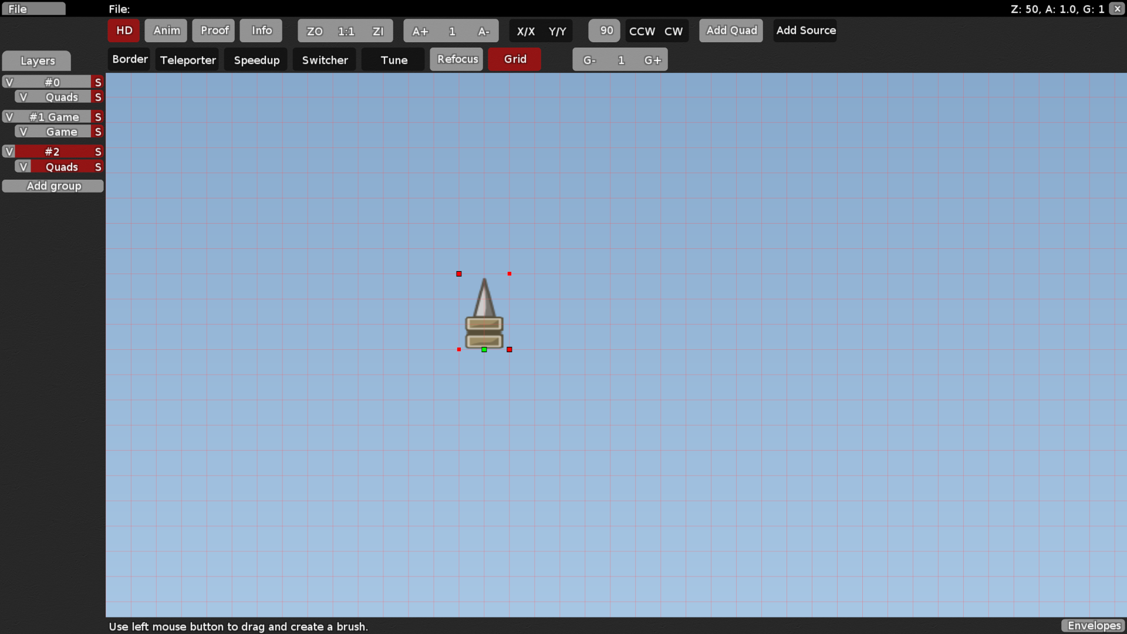Create a new group via Add group
This screenshot has width=1127, height=634.
coord(53,186)
